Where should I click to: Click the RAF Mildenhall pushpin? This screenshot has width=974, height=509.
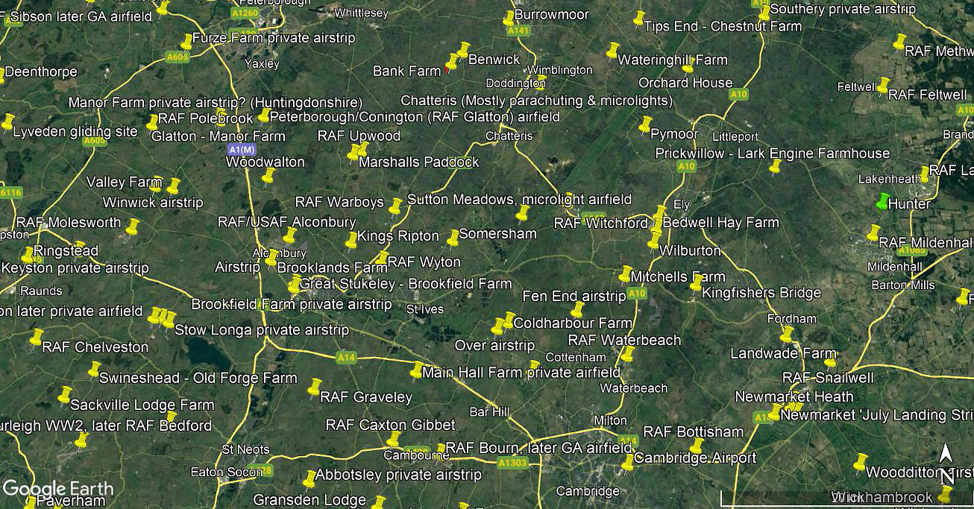pos(873,233)
